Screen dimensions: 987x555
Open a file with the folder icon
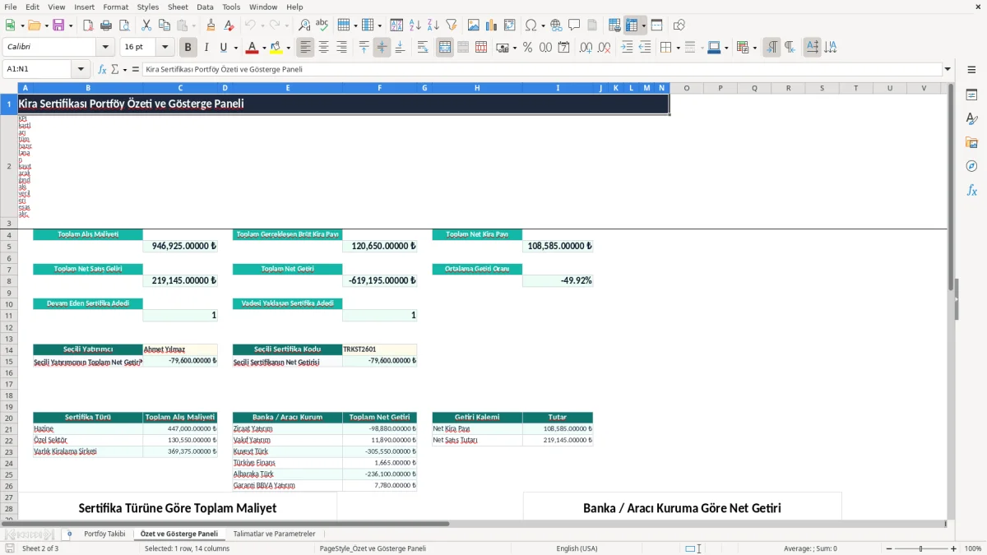coord(33,25)
